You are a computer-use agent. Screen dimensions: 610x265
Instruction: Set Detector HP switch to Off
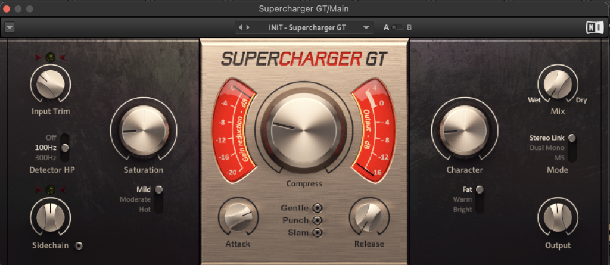pyautogui.click(x=51, y=138)
